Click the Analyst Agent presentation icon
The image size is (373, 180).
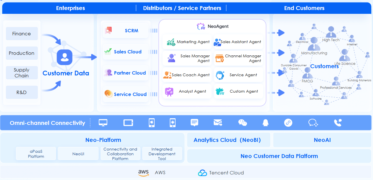pos(169,92)
